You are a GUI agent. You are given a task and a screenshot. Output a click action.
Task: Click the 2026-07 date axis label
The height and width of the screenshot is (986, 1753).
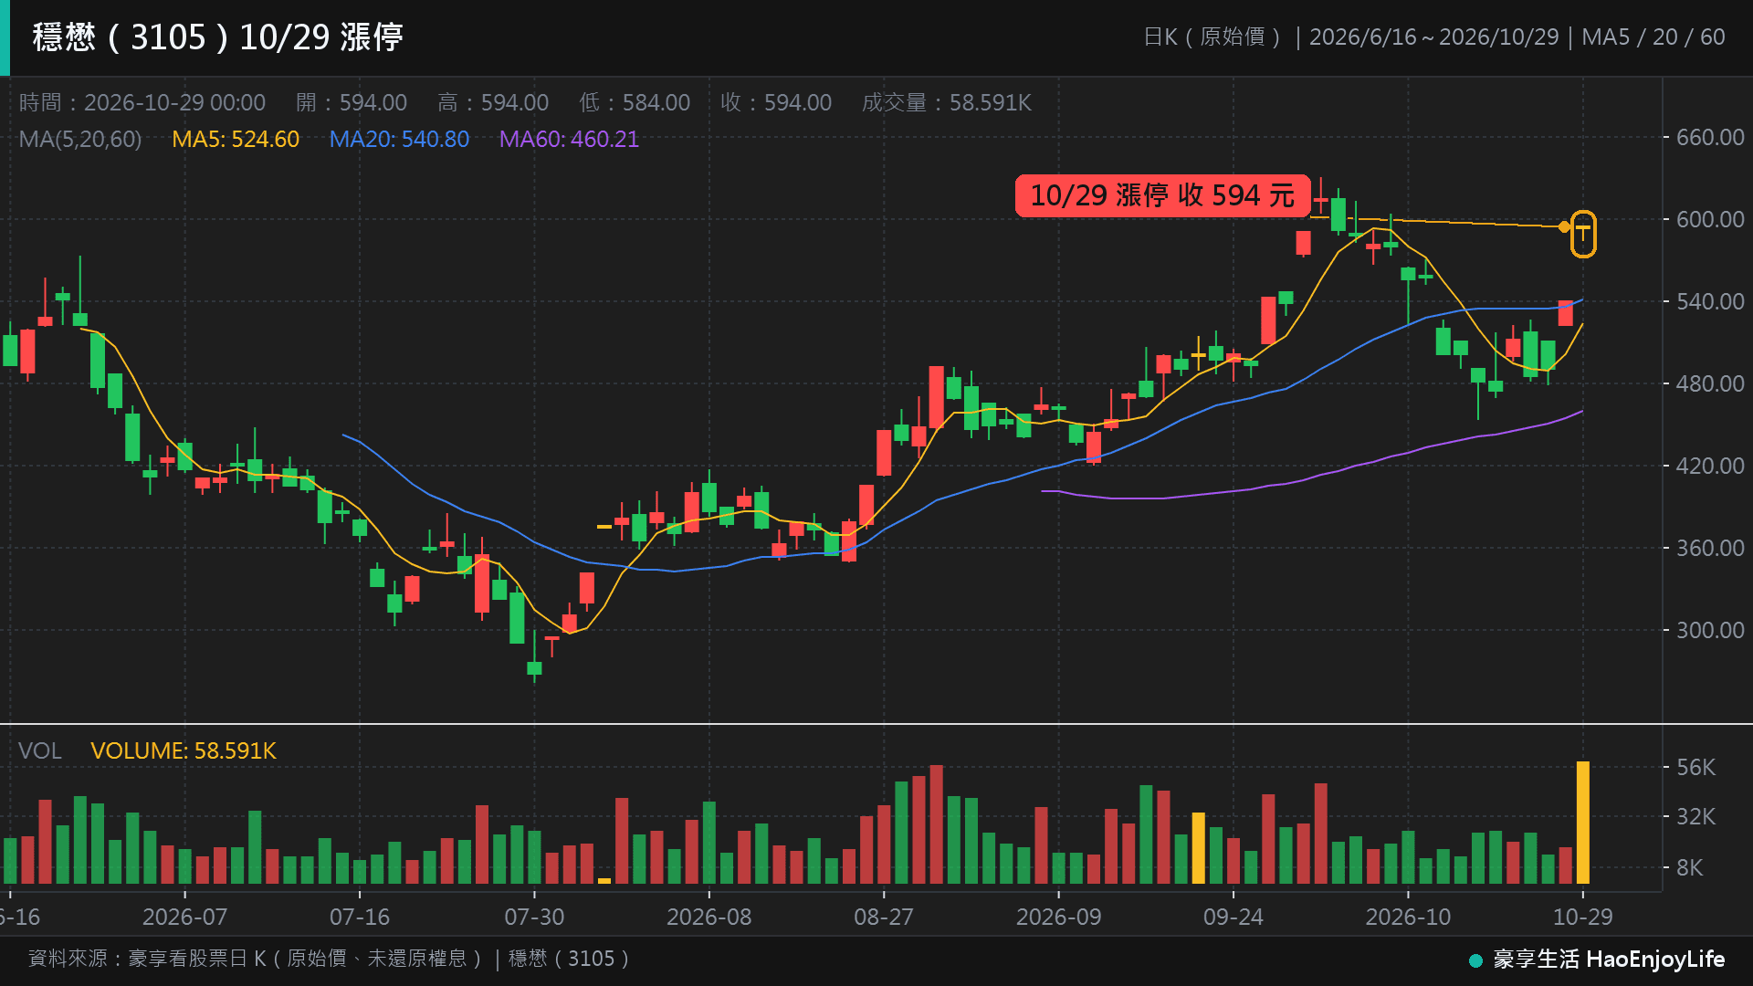184,917
